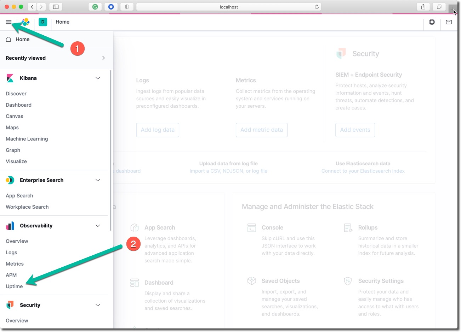Open Uptime in the sidebar
Image resolution: width=461 pixels, height=332 pixels.
(x=14, y=286)
